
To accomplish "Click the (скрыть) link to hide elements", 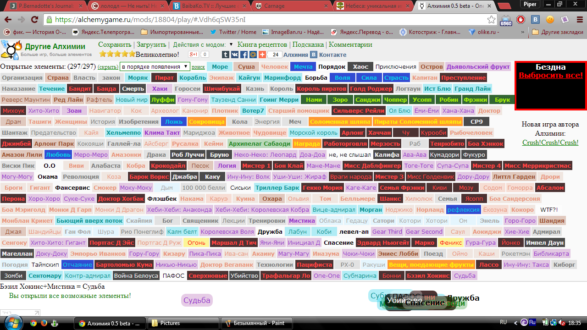I will point(108,67).
